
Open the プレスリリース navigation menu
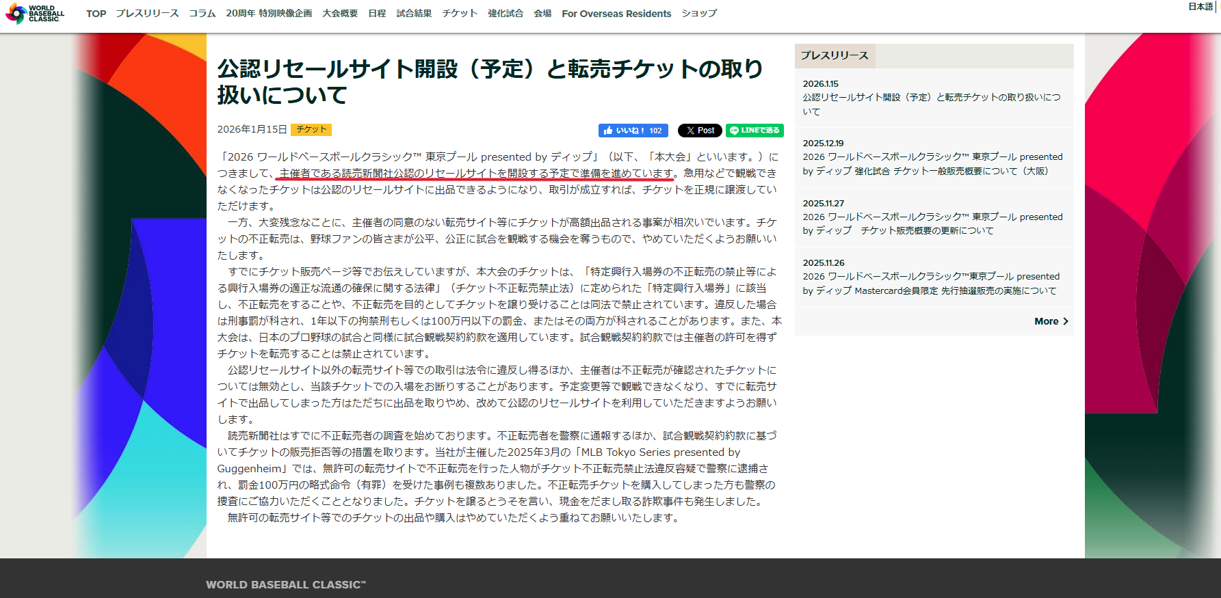click(147, 14)
